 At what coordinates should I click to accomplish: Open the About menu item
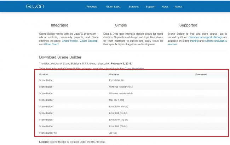point(178,7)
